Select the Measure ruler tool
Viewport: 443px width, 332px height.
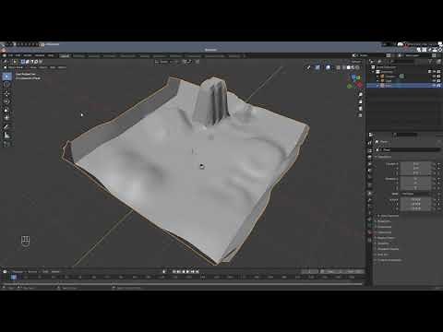point(6,135)
